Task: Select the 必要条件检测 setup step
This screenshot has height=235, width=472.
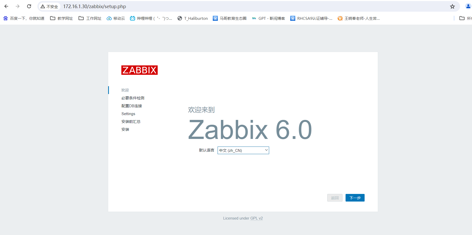Action: pos(133,98)
